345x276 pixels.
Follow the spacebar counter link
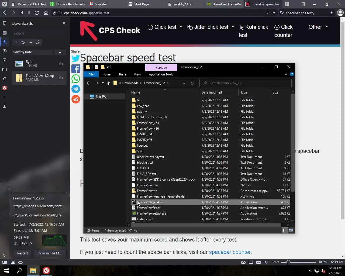(x=230, y=252)
